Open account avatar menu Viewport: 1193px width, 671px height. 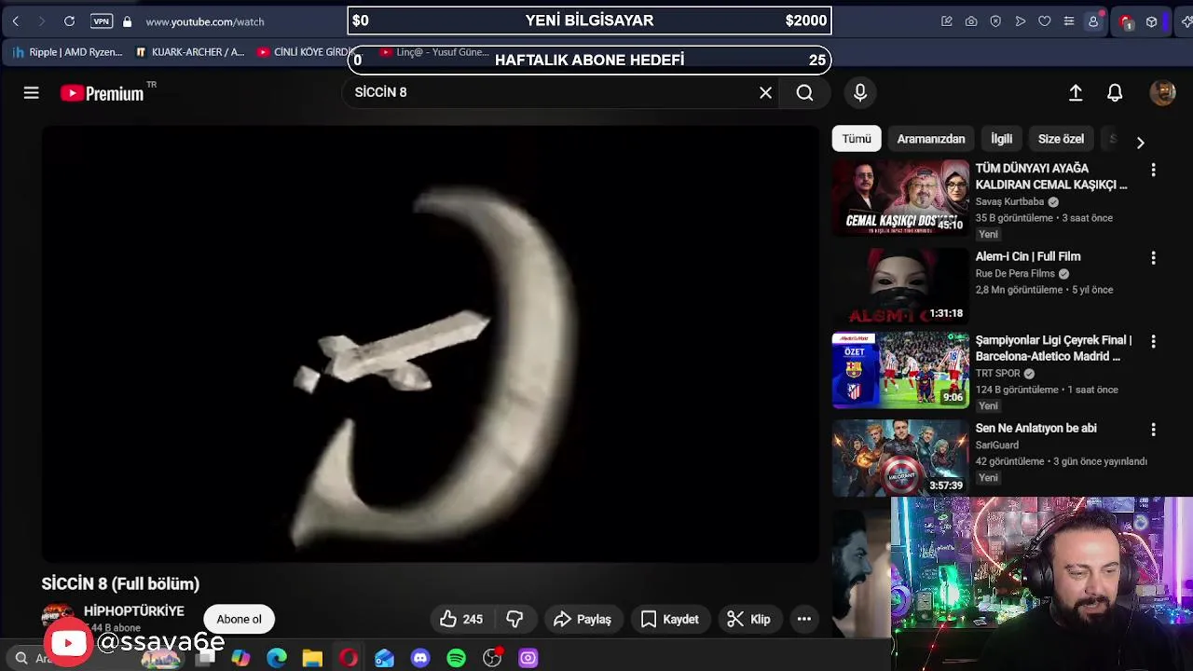pos(1162,92)
